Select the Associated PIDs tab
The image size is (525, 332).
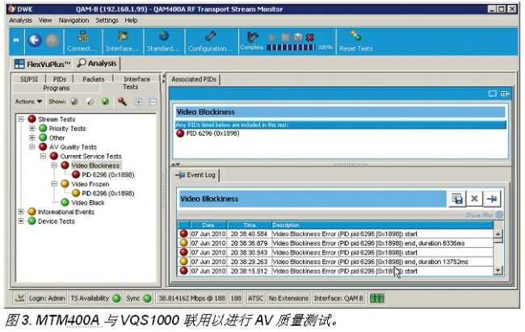tap(194, 79)
